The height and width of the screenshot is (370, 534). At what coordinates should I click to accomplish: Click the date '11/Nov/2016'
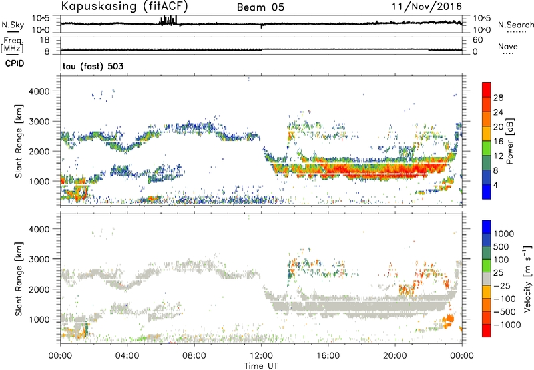pos(427,6)
